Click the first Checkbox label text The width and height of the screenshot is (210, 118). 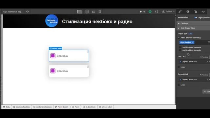(62, 56)
